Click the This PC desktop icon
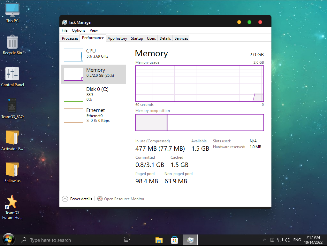Screen dimensions: 327x246 point(12,13)
